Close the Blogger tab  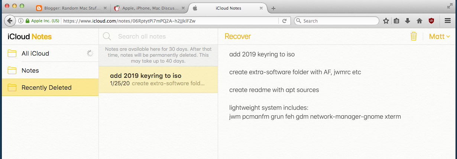pyautogui.click(x=105, y=8)
